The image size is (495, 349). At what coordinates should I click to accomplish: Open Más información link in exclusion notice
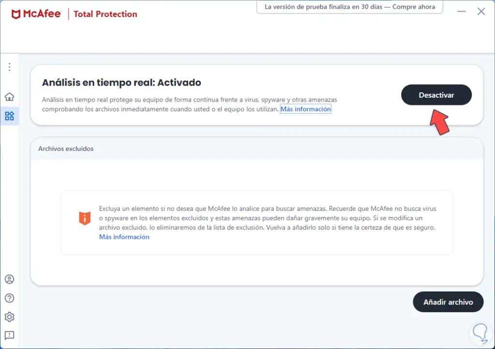point(124,237)
